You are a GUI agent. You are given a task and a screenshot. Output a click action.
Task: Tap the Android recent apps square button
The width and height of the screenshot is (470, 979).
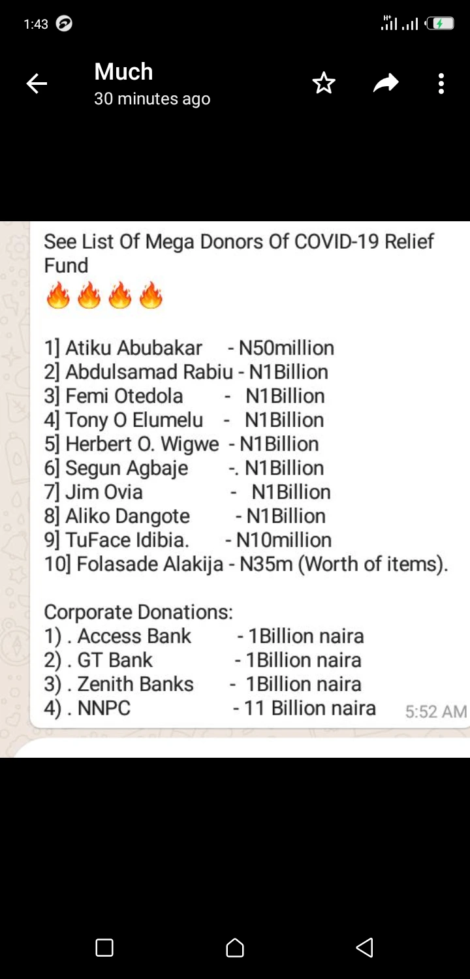coord(104,947)
